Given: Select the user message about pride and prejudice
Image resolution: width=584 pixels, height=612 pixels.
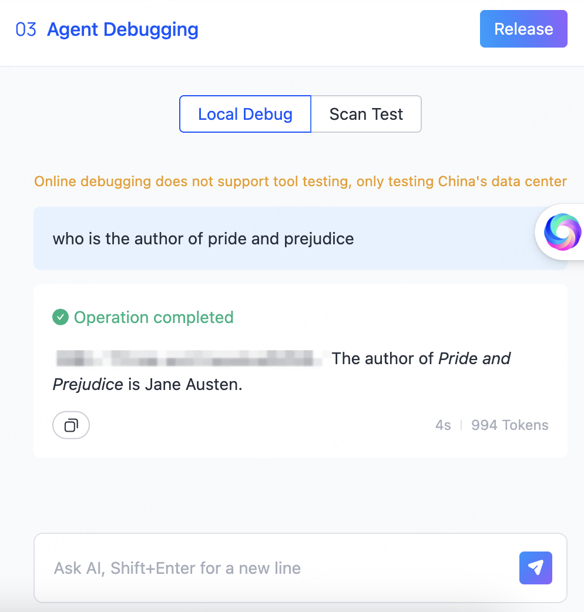Looking at the screenshot, I should click(203, 239).
